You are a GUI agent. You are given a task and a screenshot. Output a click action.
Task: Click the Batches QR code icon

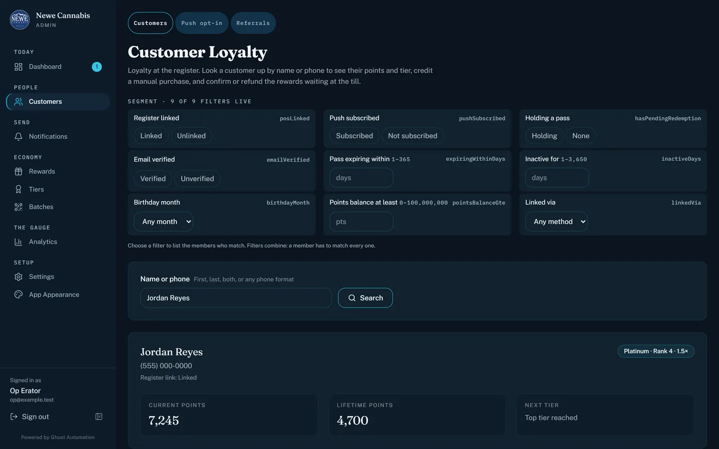[x=18, y=207]
